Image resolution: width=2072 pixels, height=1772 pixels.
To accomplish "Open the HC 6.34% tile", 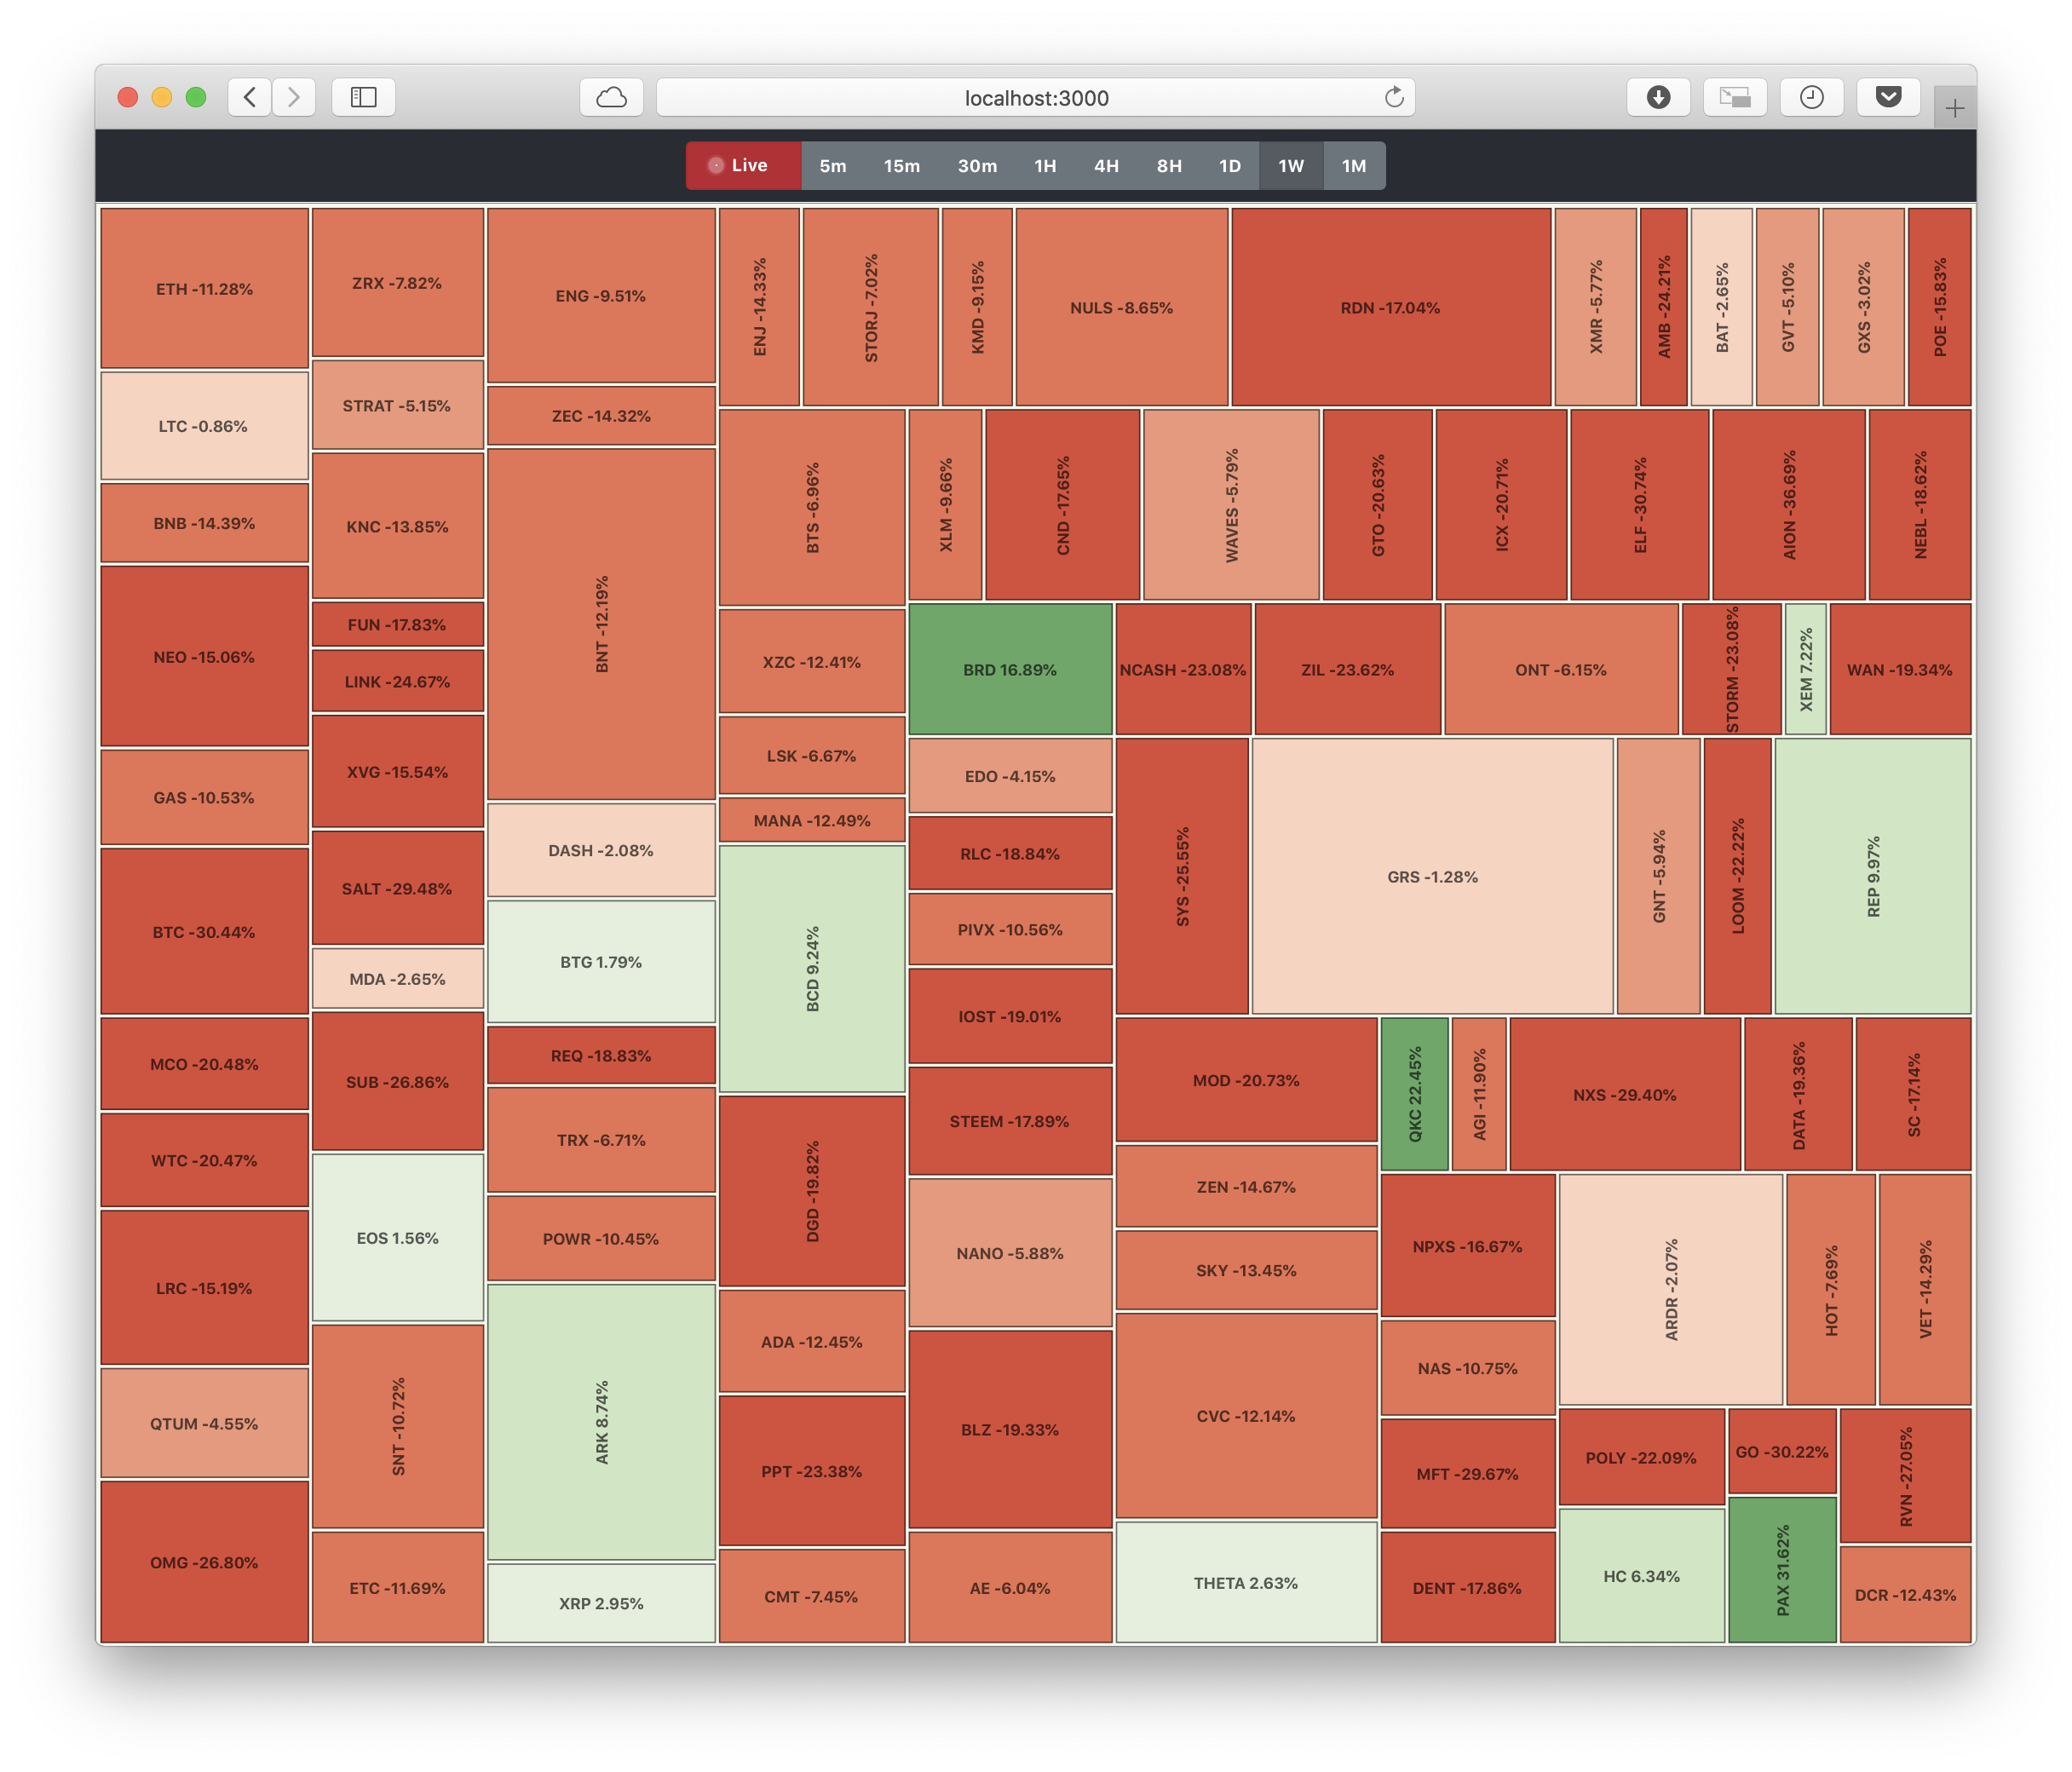I will click(1642, 1575).
